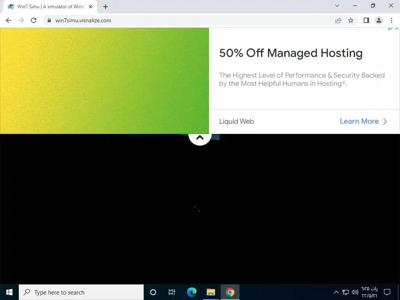The height and width of the screenshot is (300, 400).
Task: Reload the Win7 Simu page
Action: 34,20
